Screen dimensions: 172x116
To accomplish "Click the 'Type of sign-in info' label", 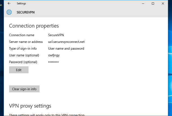I will tap(23, 49).
